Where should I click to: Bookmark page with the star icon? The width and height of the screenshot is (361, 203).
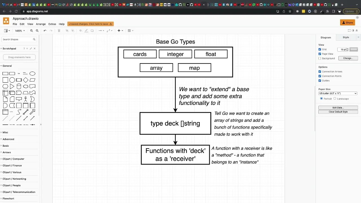[290, 11]
